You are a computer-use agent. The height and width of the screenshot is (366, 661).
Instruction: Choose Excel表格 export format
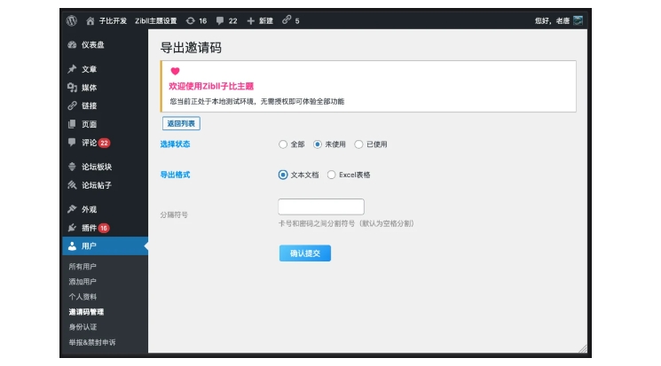pos(331,175)
